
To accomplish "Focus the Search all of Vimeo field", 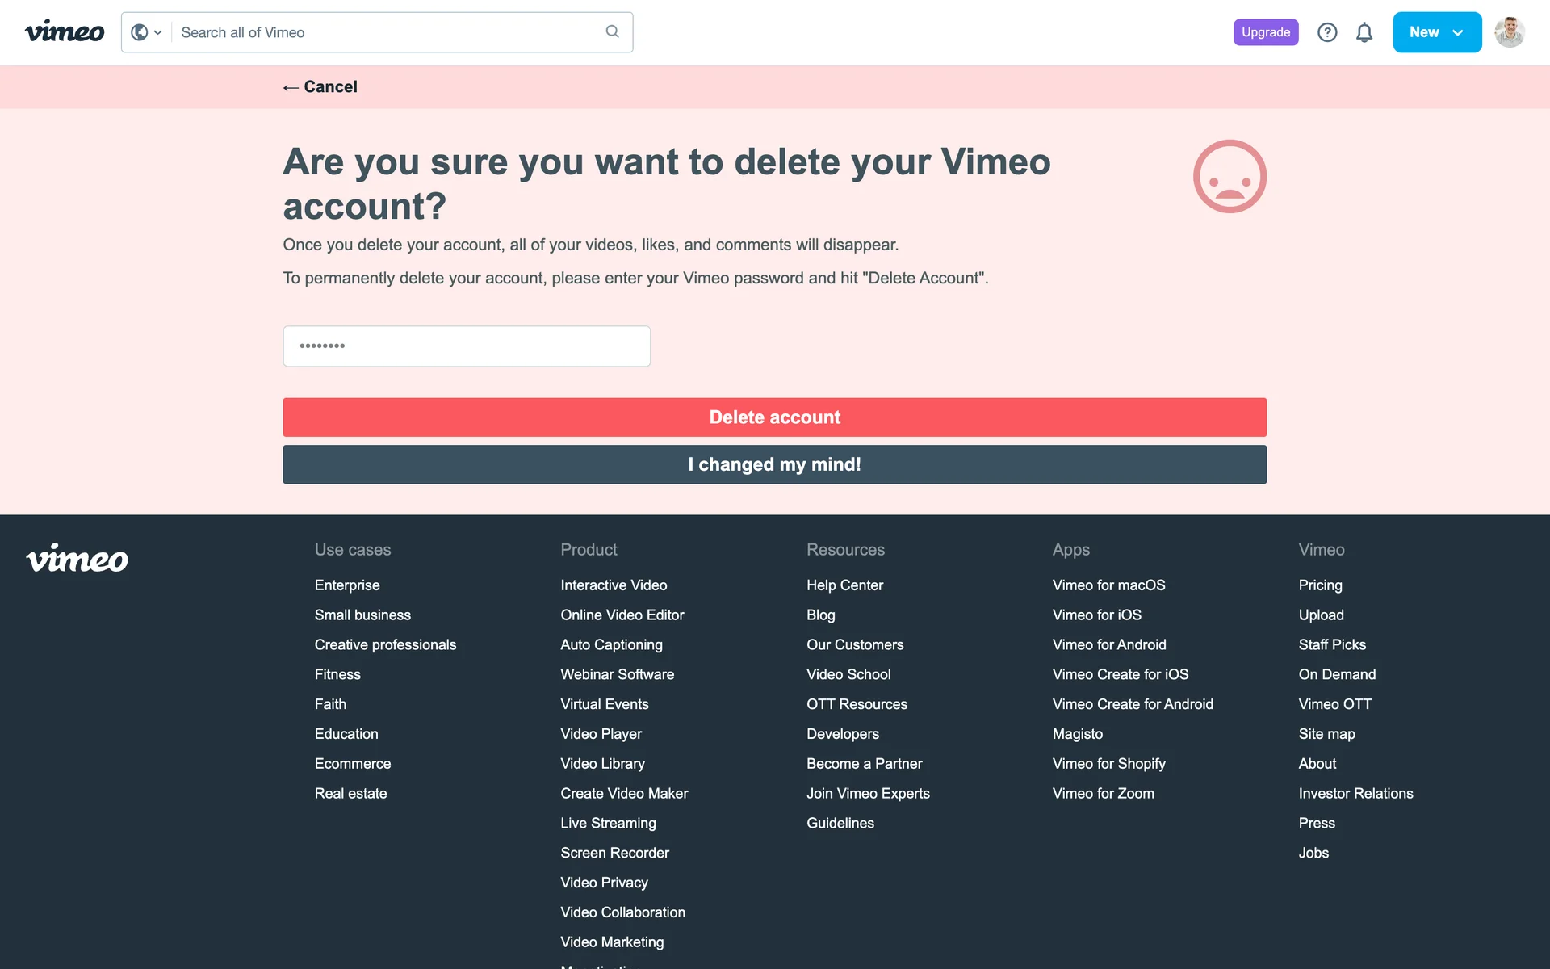I will [x=387, y=32].
